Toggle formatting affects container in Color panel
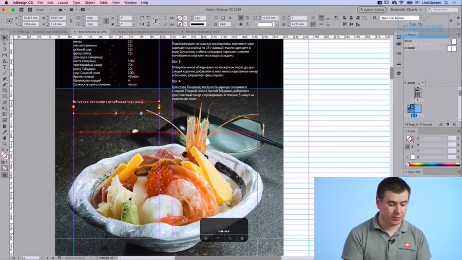 (408, 146)
